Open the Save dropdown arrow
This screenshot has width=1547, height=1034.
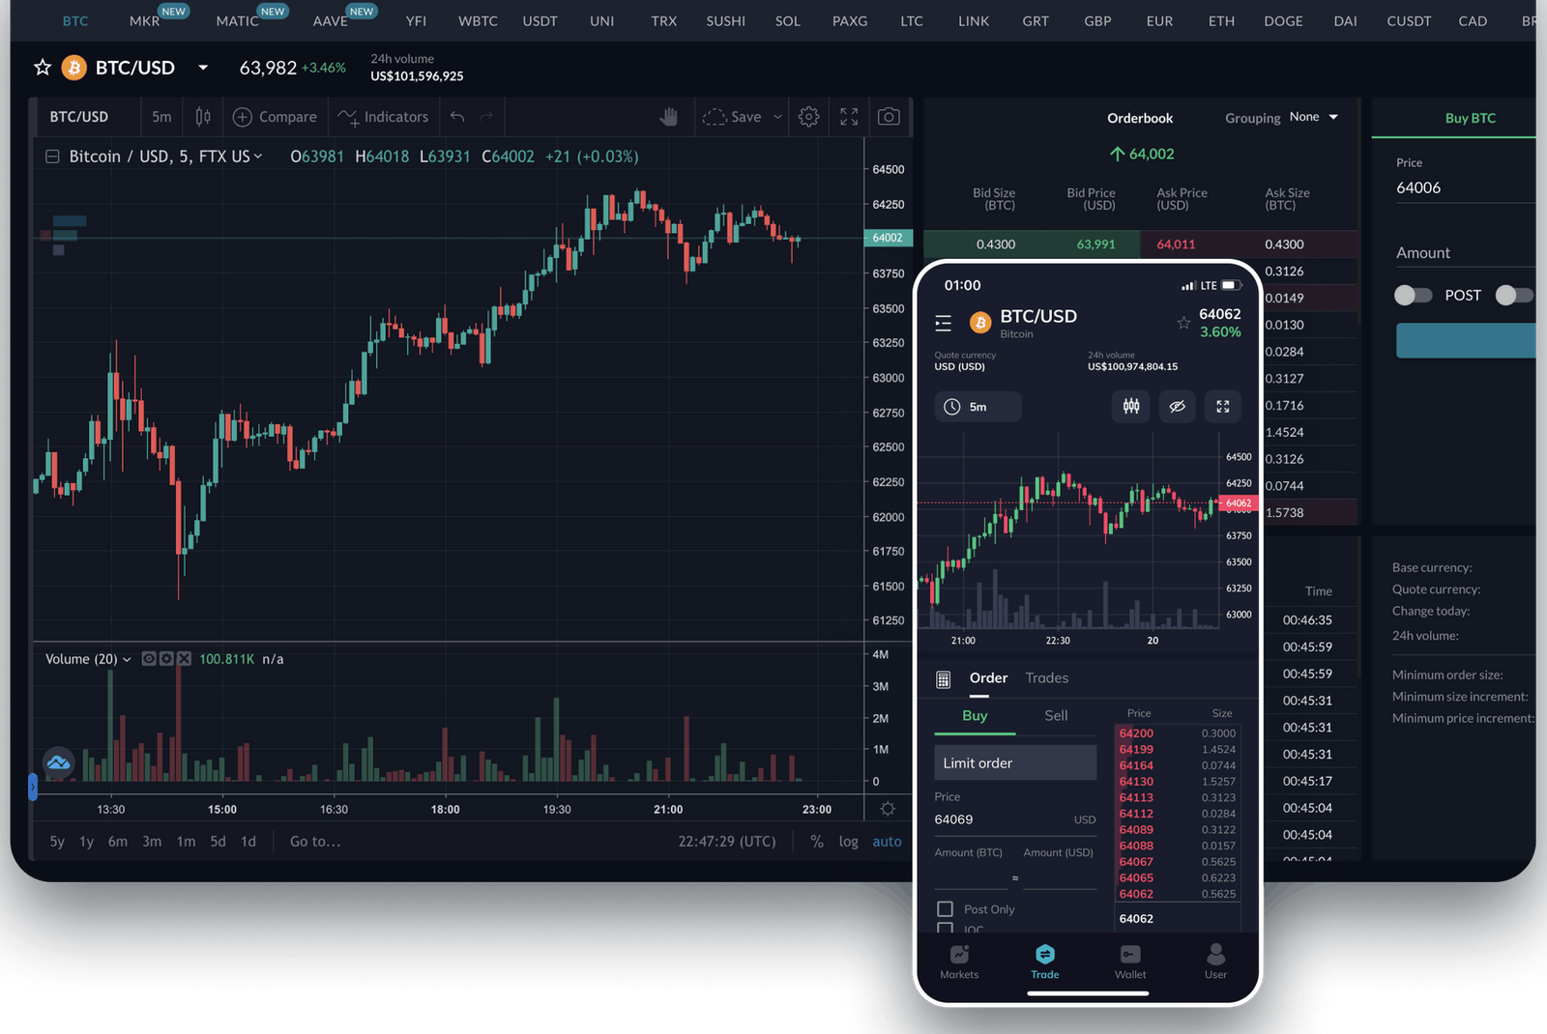777,117
